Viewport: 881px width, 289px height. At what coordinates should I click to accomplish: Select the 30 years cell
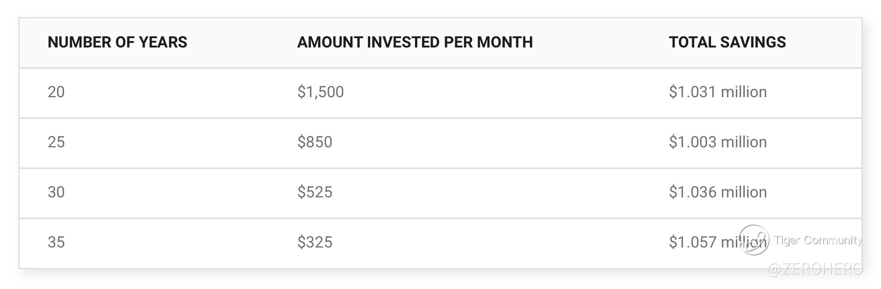pos(56,192)
